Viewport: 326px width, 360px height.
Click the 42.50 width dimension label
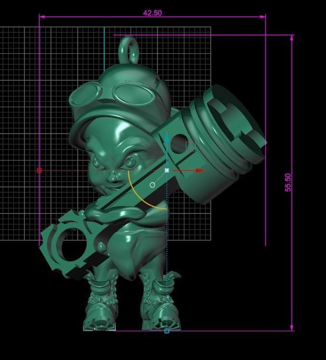pos(152,13)
